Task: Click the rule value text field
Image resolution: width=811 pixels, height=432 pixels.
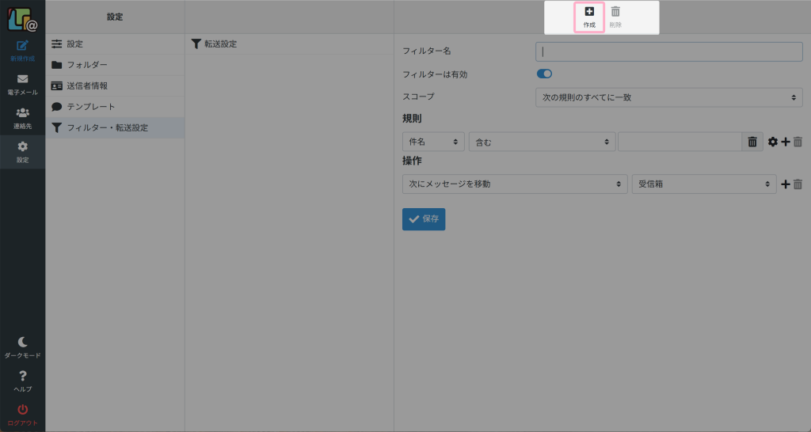Action: click(x=680, y=142)
